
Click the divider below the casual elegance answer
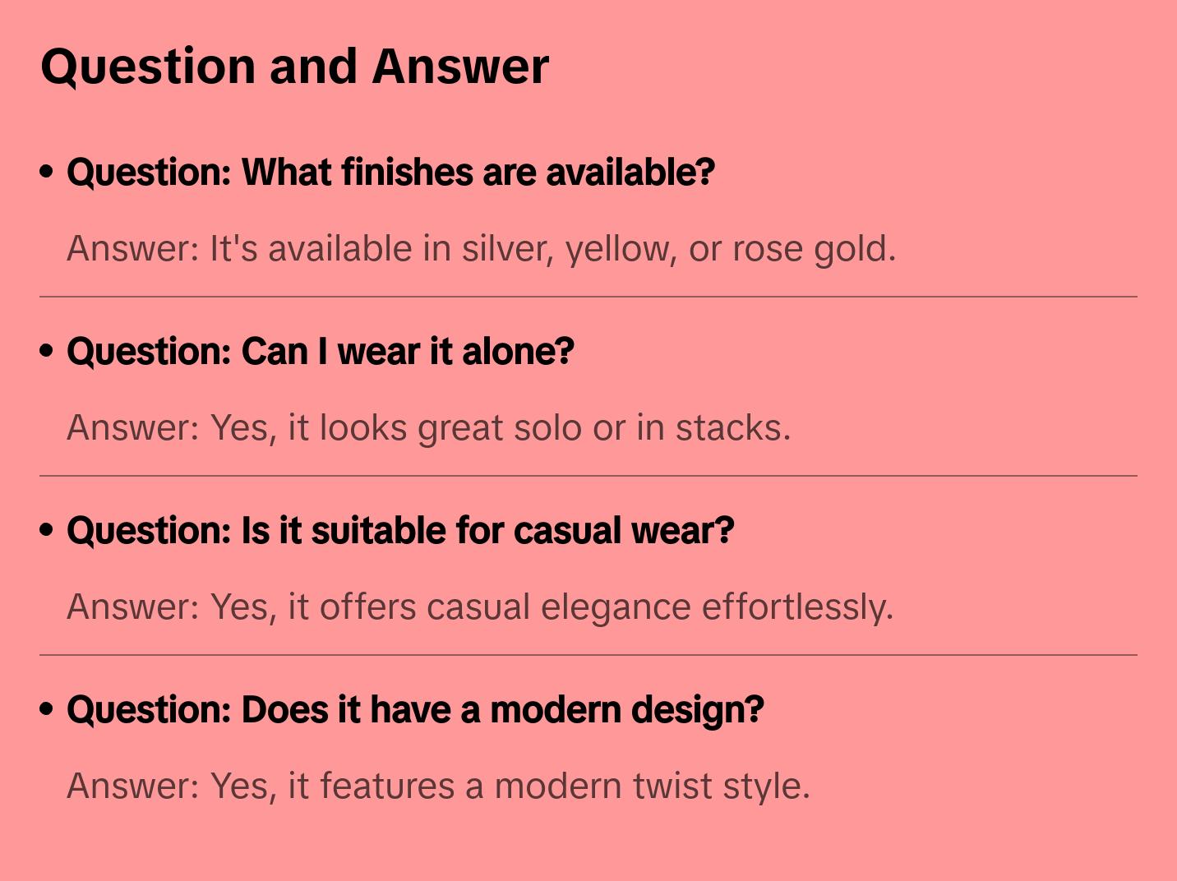[588, 655]
